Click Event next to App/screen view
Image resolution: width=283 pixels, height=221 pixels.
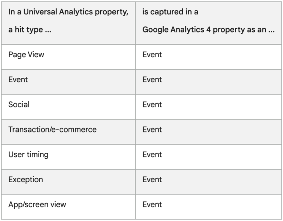[x=152, y=204]
